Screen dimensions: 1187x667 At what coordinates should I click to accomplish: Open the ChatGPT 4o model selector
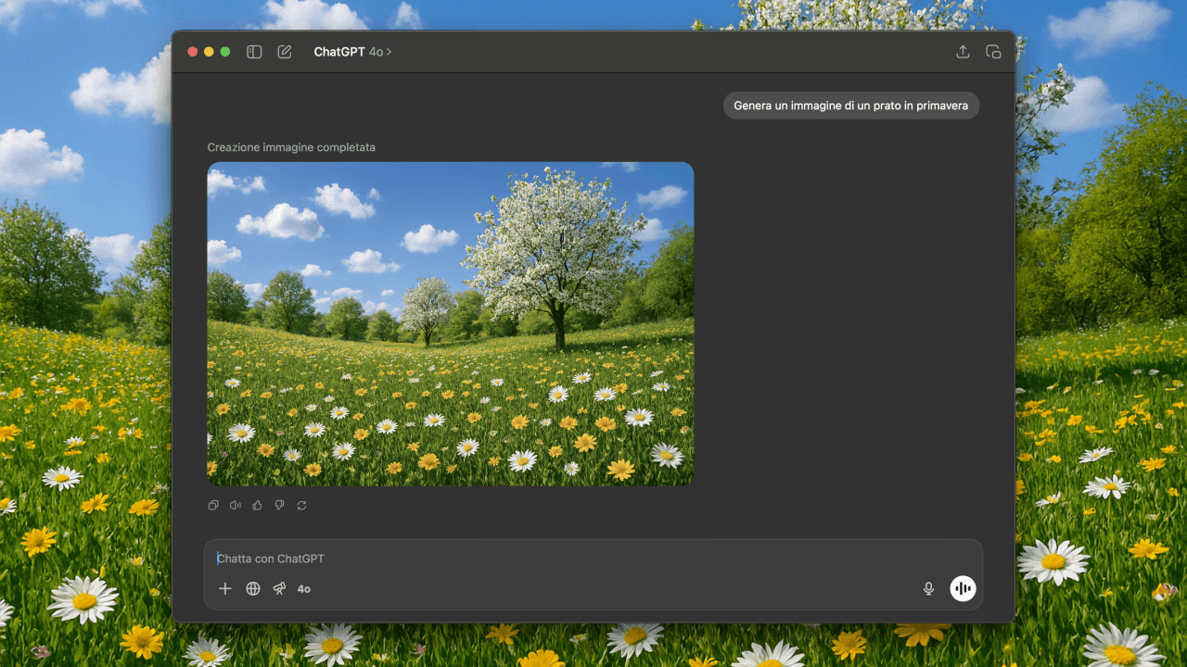(x=352, y=52)
